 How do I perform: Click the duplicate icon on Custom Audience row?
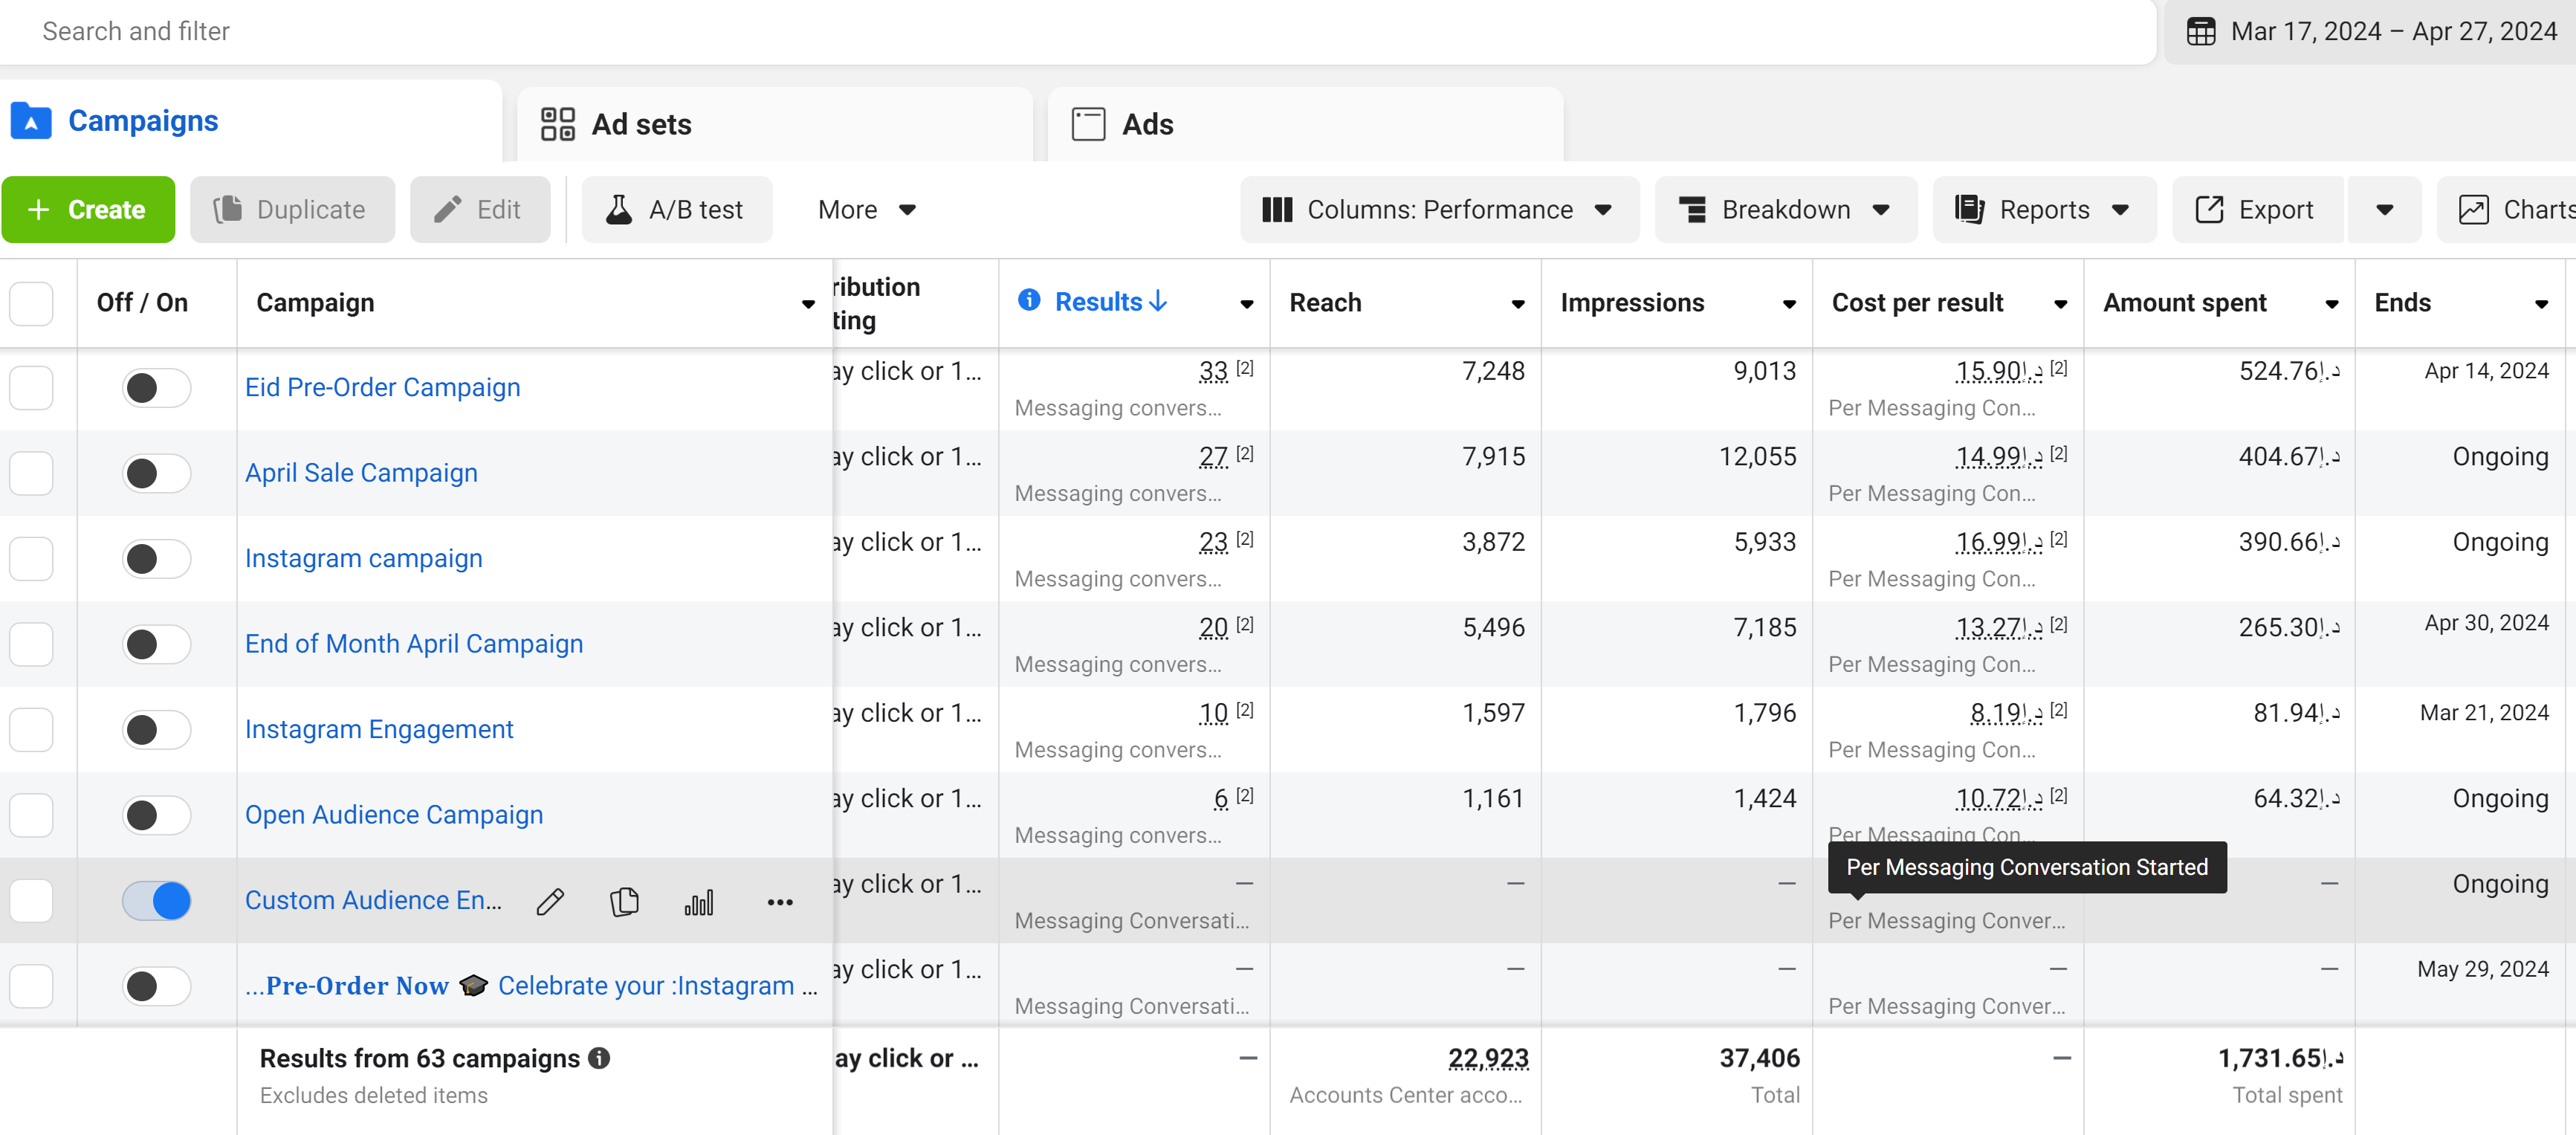pyautogui.click(x=624, y=902)
